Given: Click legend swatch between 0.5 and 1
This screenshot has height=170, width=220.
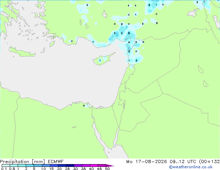Looking at the screenshot, I should 14,165.
